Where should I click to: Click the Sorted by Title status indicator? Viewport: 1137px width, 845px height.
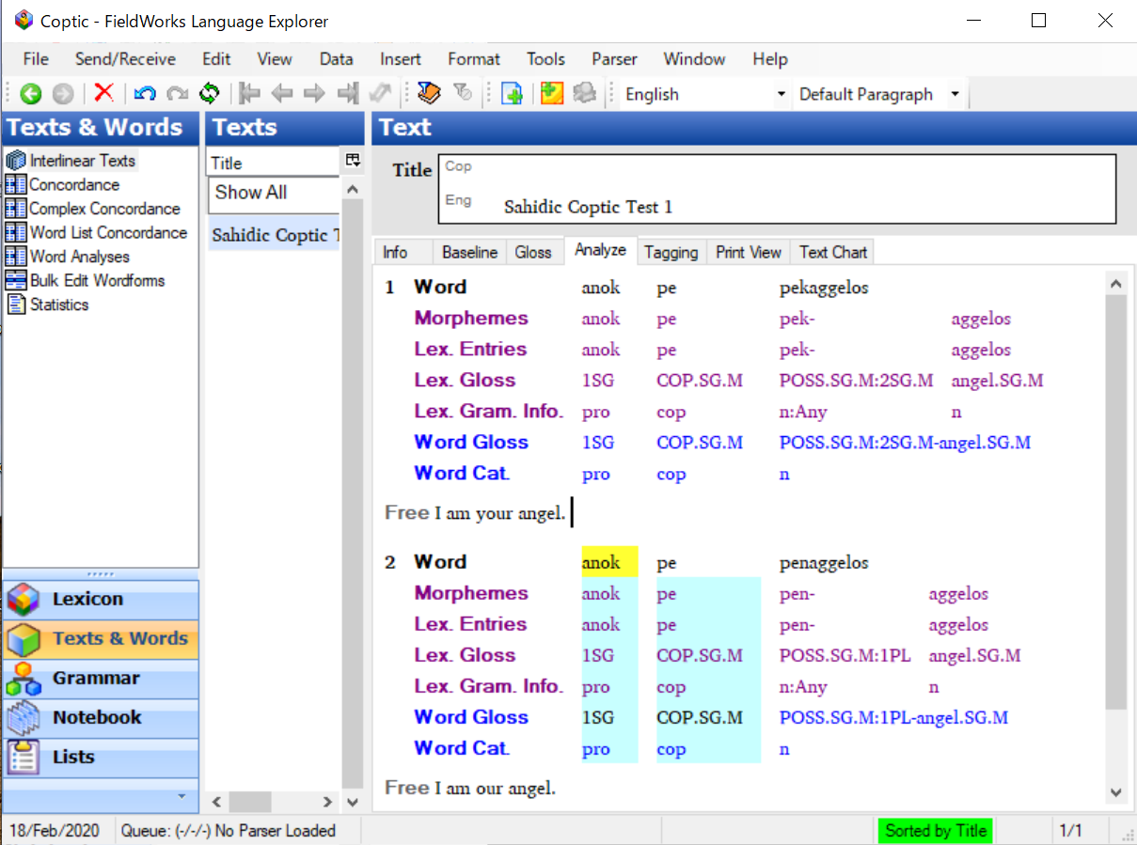point(935,831)
